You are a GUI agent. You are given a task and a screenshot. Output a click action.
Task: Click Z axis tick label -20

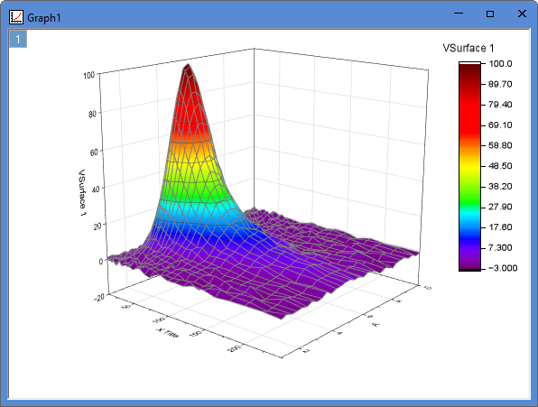pyautogui.click(x=98, y=297)
